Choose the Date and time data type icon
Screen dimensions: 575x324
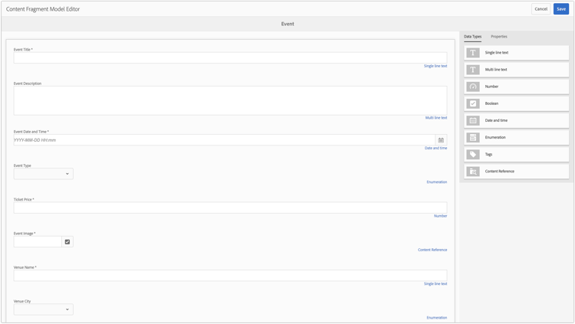(x=473, y=120)
